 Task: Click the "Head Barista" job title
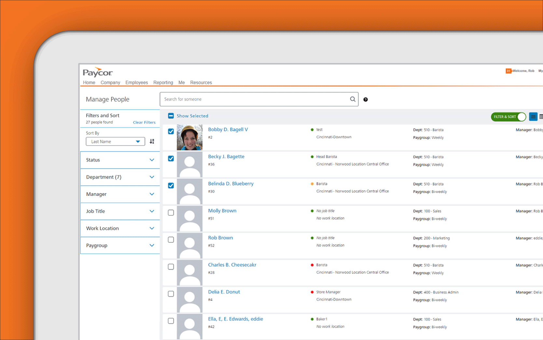coord(327,157)
